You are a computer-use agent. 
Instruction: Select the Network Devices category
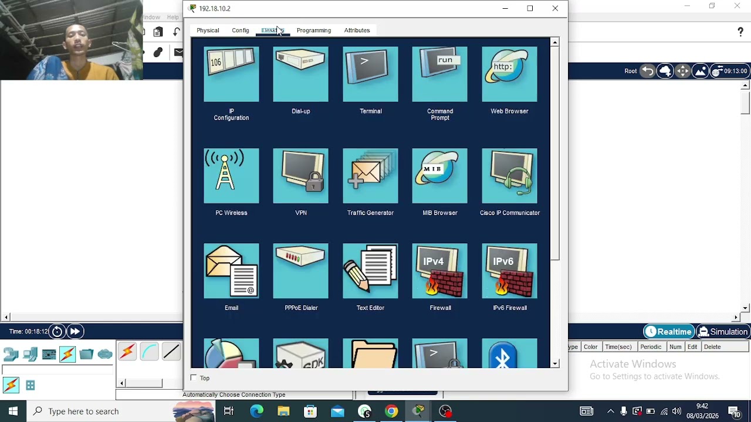[11, 354]
